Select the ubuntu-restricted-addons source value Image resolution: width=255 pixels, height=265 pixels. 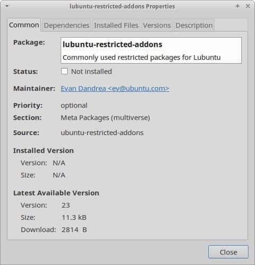coord(102,132)
